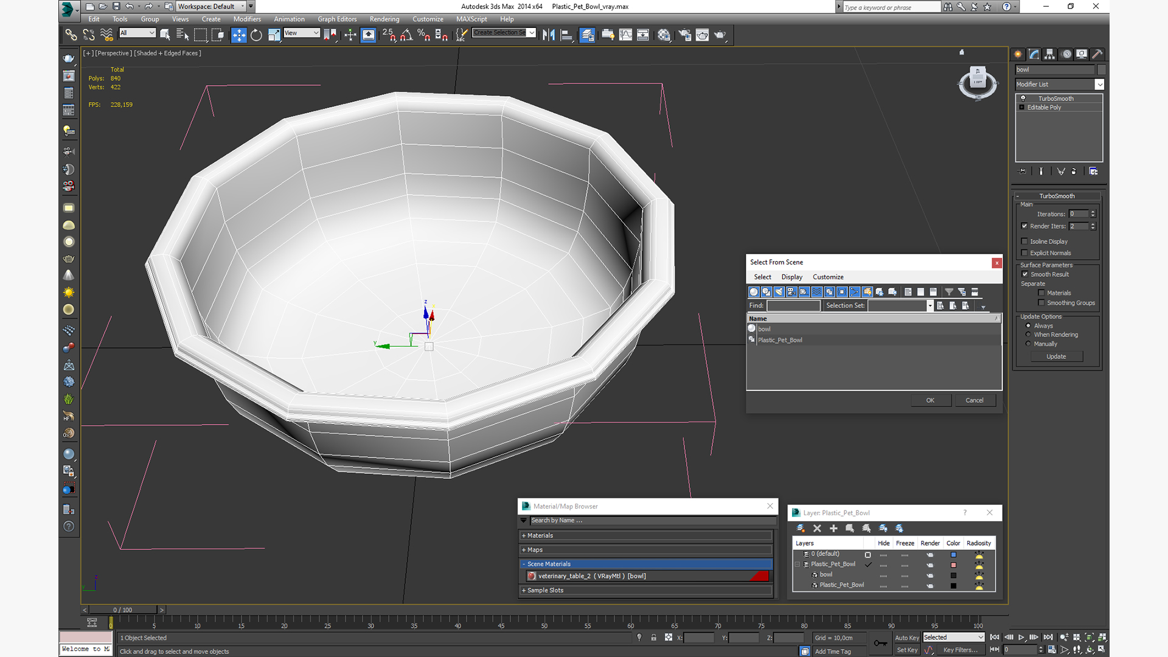Open the Mirror tool
This screenshot has width=1168, height=657.
click(549, 35)
